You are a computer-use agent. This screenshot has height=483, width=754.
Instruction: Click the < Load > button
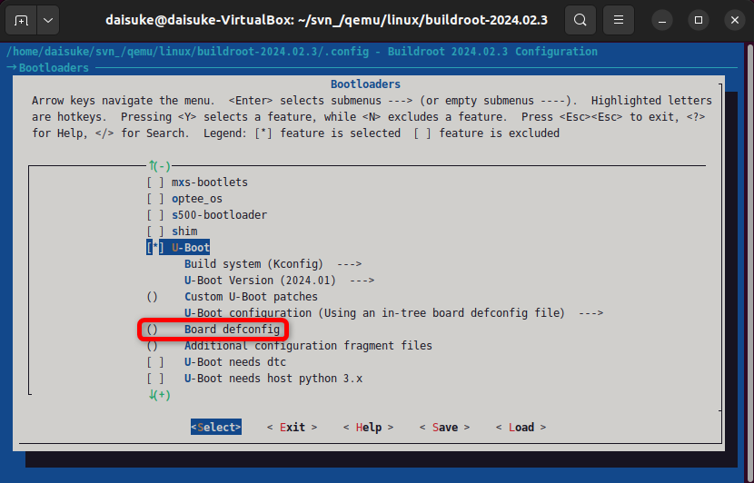pyautogui.click(x=521, y=428)
